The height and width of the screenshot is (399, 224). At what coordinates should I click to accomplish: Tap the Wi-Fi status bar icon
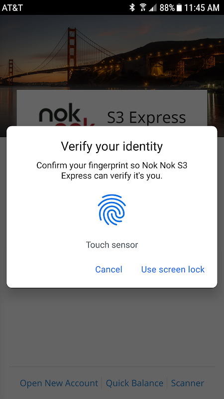click(x=143, y=7)
